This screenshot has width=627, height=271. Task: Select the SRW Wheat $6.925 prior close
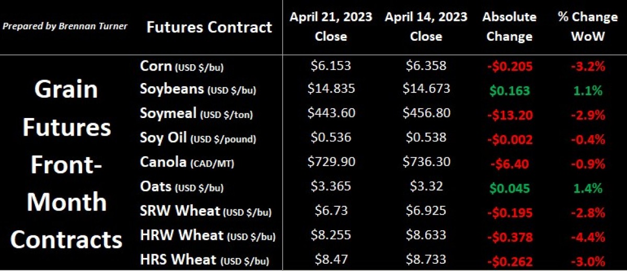pos(426,210)
